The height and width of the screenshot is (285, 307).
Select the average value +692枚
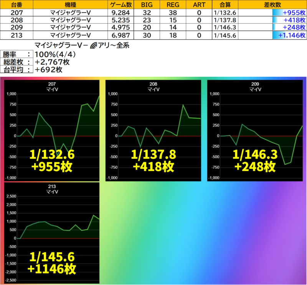(49, 70)
